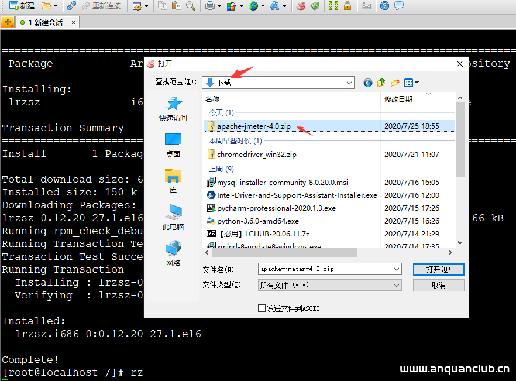Open Xshell help
Screen dimensions: 516x381
pos(385,7)
